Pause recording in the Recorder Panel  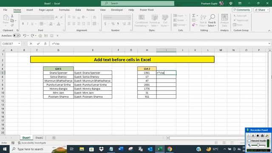coord(253,136)
